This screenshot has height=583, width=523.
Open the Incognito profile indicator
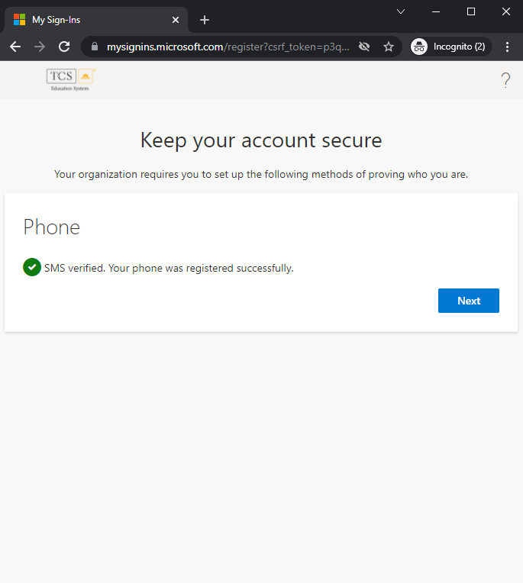(x=450, y=47)
